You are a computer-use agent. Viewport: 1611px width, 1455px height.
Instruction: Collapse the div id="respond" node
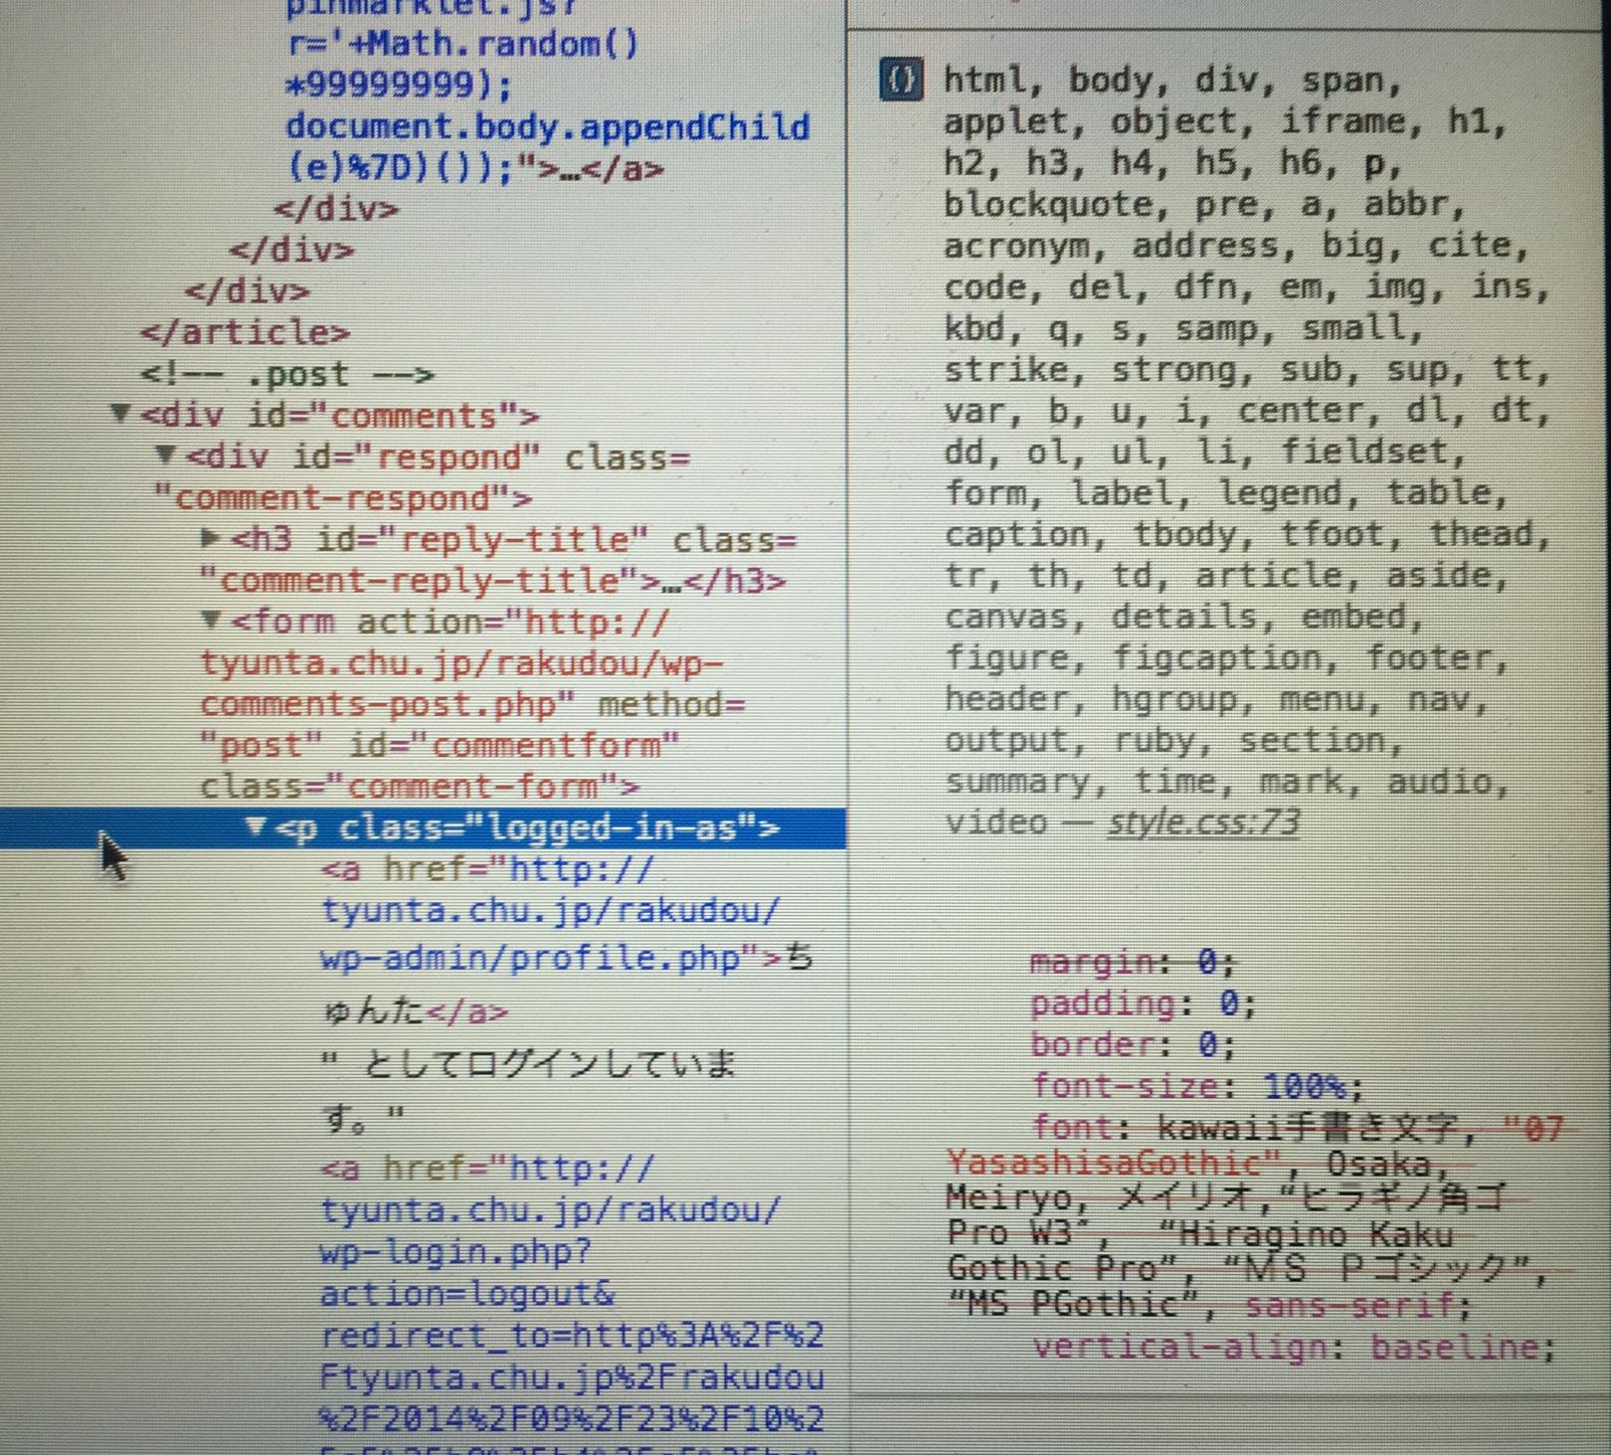pos(165,455)
